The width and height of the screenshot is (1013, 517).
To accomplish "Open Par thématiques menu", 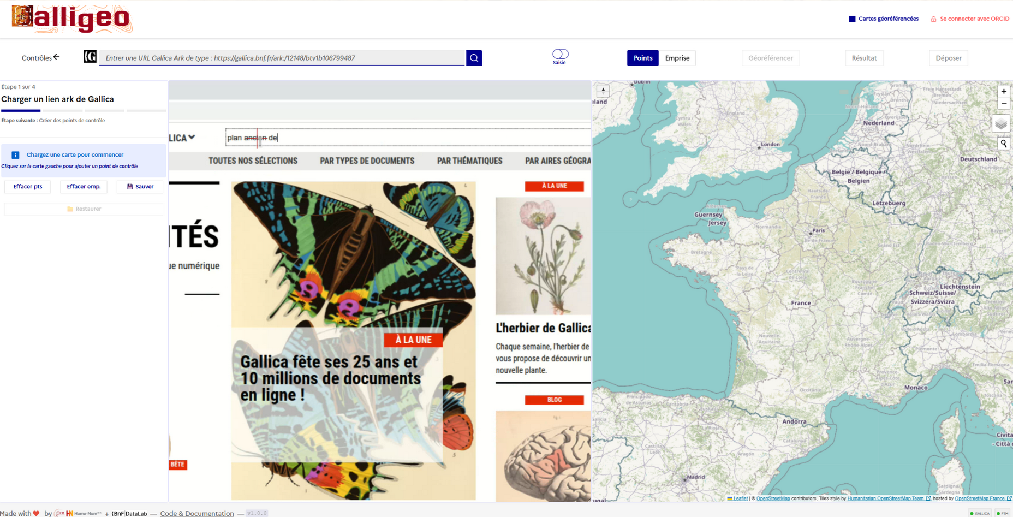I will [x=469, y=161].
